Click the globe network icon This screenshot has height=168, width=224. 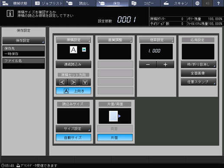tap(197, 3)
